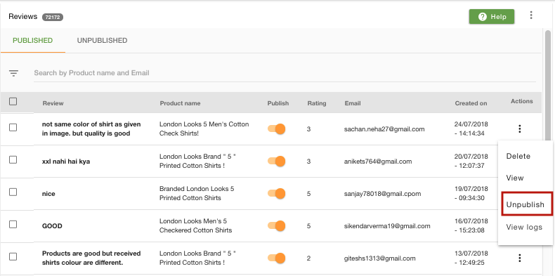The image size is (555, 276).
Task: Click review text 'xxl nahi hai kya'
Action: tap(66, 162)
